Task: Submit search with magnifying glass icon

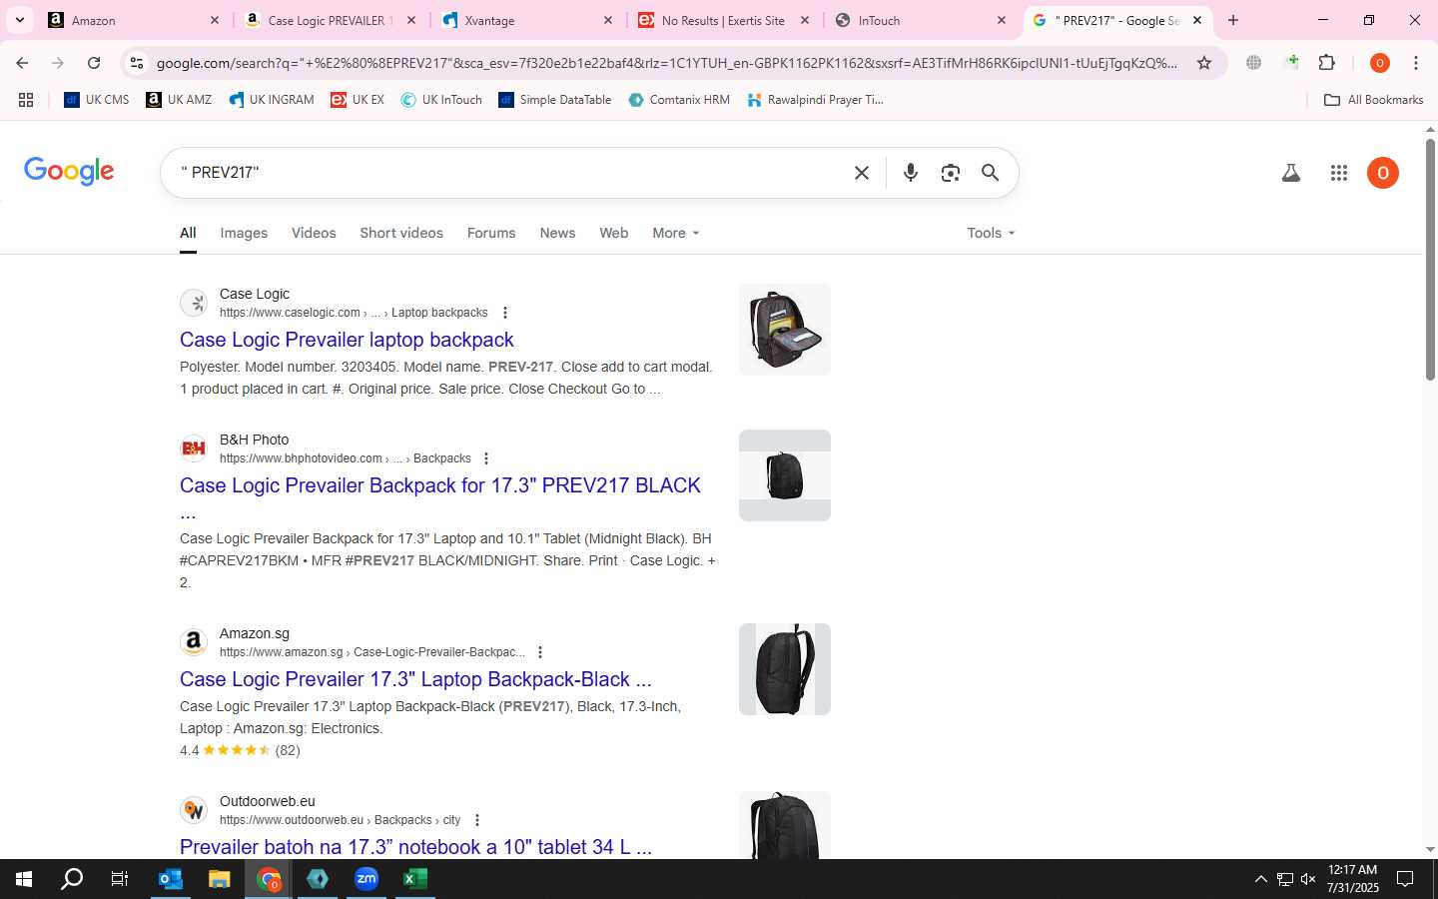Action: pos(990,173)
